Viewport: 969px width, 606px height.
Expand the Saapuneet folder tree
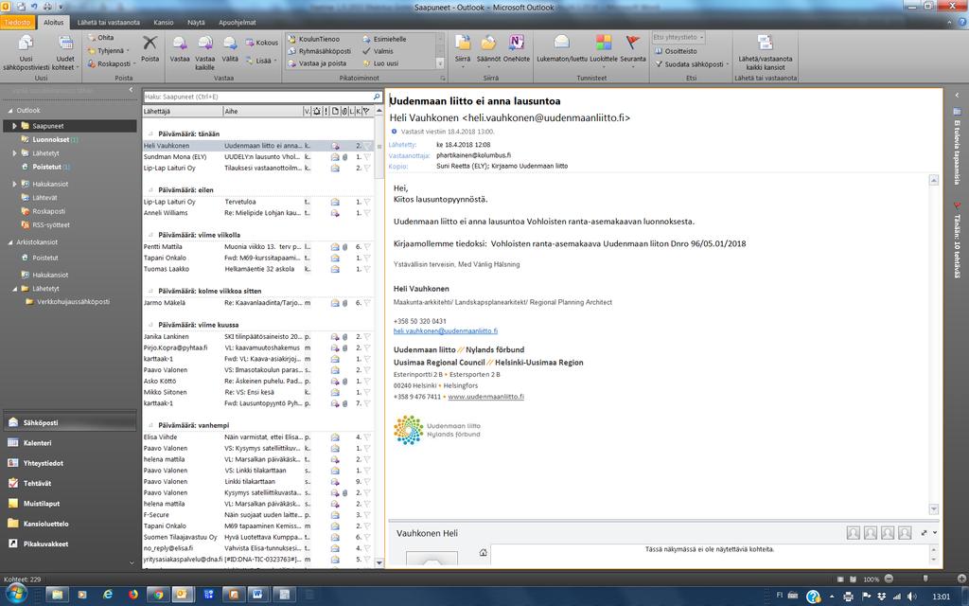14,126
